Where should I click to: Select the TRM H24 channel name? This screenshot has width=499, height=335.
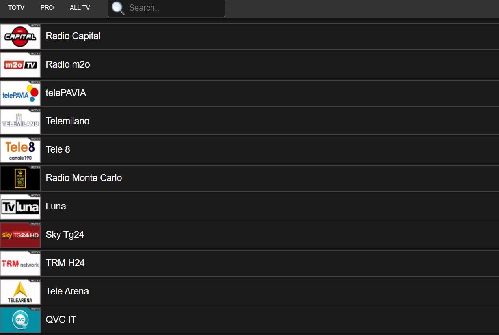[65, 263]
